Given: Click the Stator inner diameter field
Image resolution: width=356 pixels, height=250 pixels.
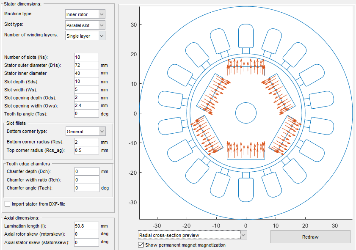Looking at the screenshot, I should (x=86, y=74).
